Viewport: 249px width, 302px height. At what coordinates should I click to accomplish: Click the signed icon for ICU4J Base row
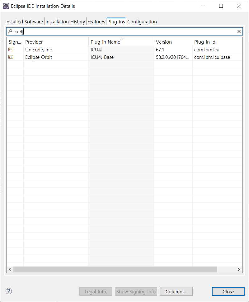click(11, 57)
